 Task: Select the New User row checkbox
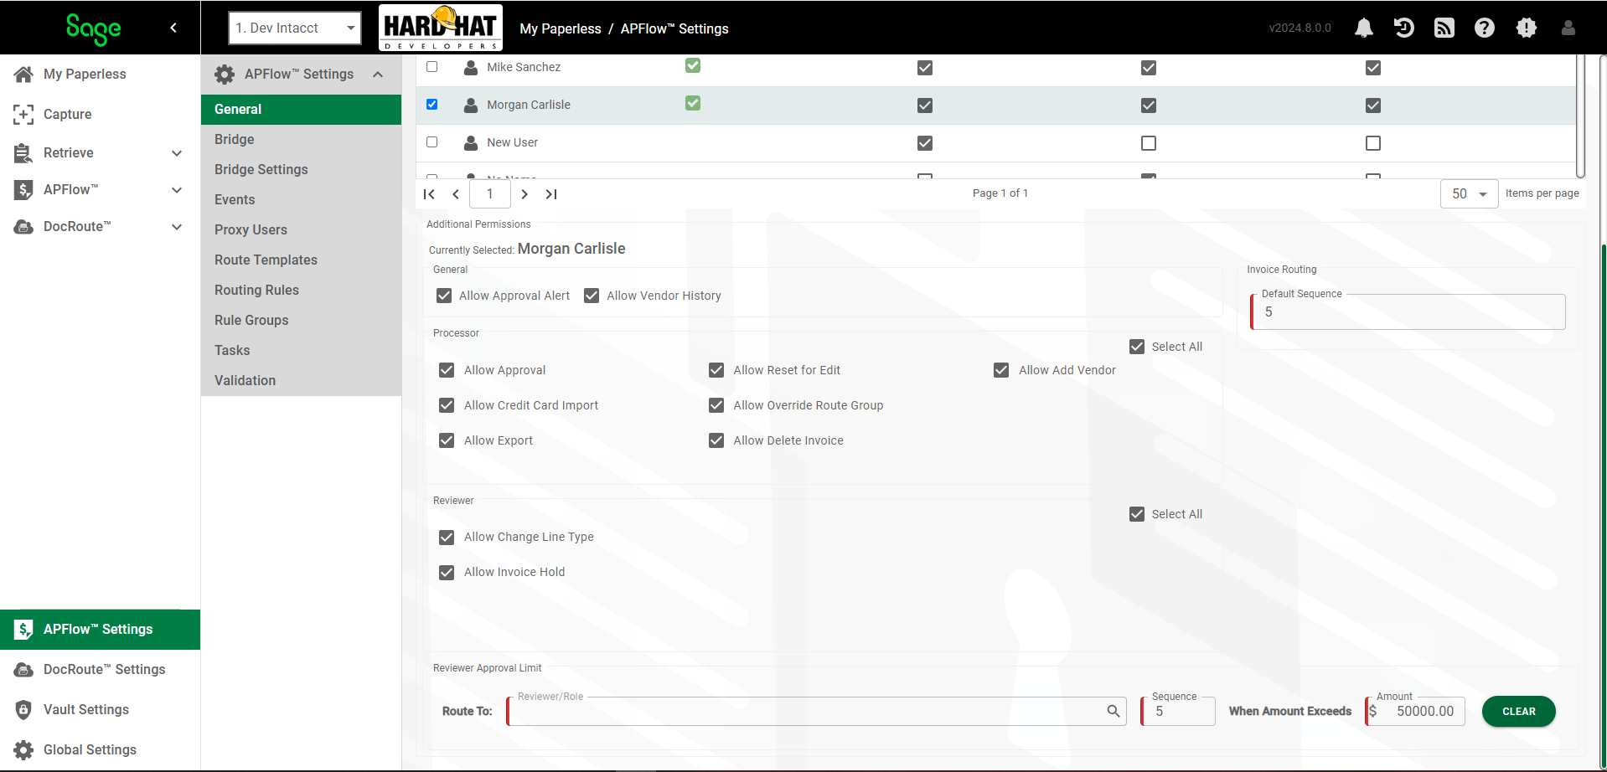click(432, 142)
